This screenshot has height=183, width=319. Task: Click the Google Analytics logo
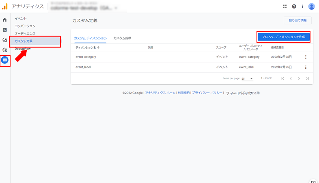[5, 7]
